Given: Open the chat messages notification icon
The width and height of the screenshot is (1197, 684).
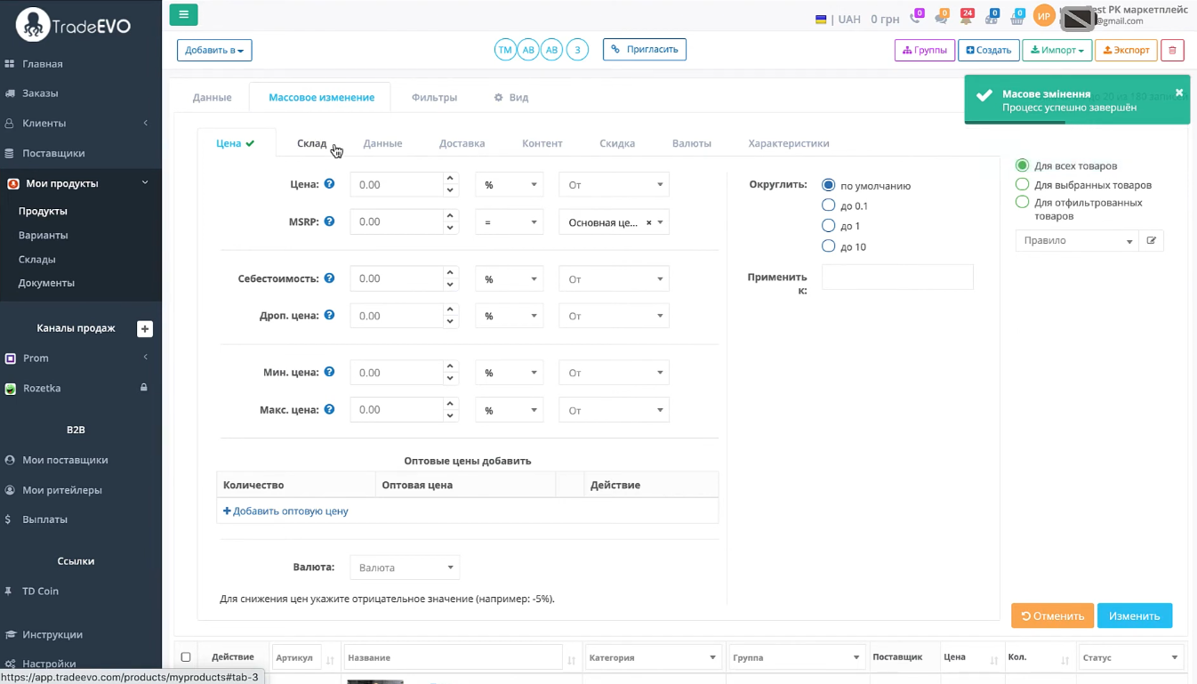Looking at the screenshot, I should pos(941,18).
